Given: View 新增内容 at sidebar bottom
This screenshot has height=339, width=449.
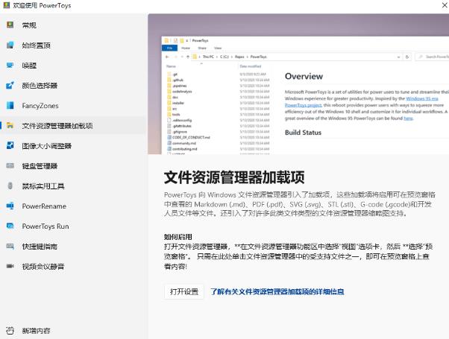Looking at the screenshot, I should click(73, 331).
